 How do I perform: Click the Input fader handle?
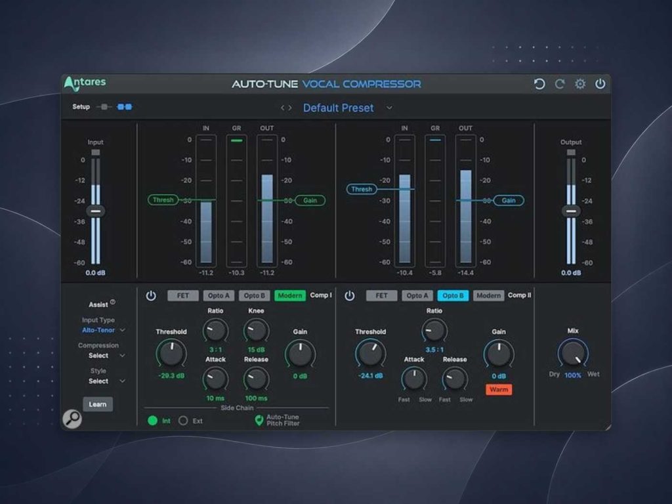pos(96,211)
